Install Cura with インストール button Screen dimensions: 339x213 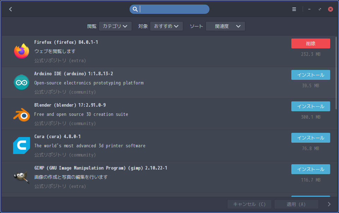tap(310, 138)
